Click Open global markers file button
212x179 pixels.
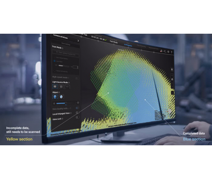66,53
